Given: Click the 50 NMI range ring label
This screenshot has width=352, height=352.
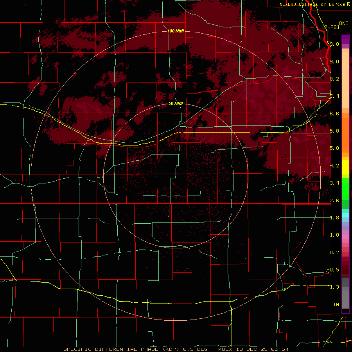Looking at the screenshot, I should (x=176, y=103).
